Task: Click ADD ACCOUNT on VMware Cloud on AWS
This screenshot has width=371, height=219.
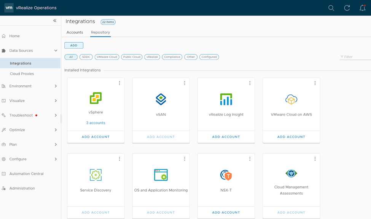Action: coord(291,137)
